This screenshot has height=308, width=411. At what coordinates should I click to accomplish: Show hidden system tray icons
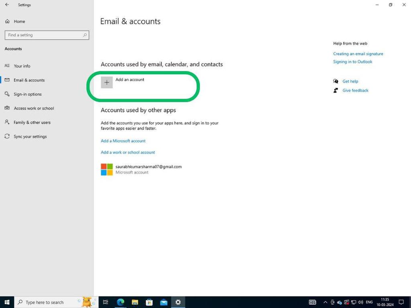[325, 302]
